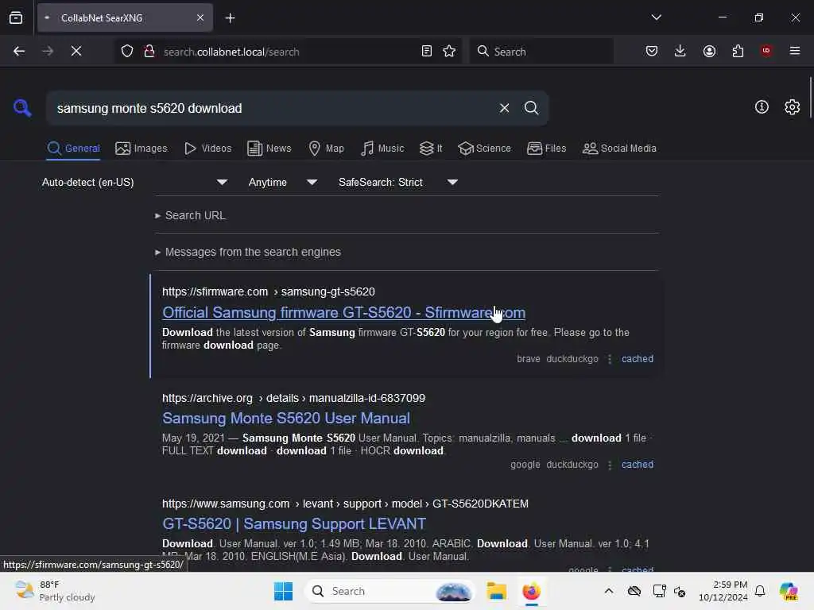Image resolution: width=814 pixels, height=610 pixels.
Task: Open the Pocket save icon
Action: (x=652, y=51)
